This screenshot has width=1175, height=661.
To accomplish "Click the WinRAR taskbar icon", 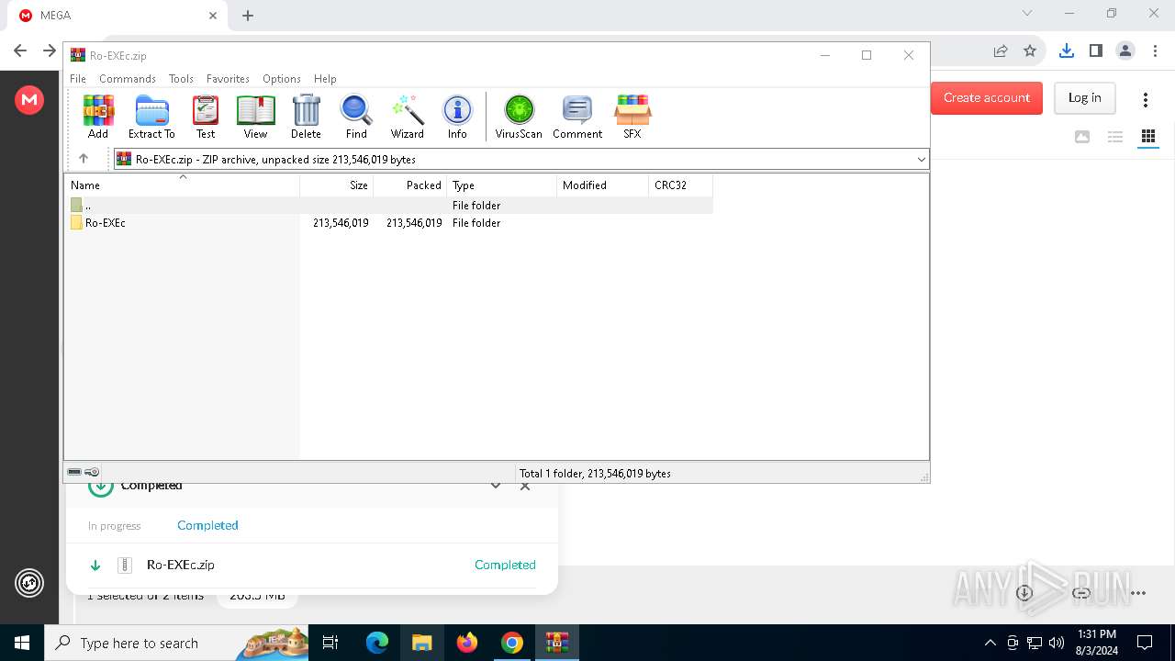I will click(x=557, y=643).
